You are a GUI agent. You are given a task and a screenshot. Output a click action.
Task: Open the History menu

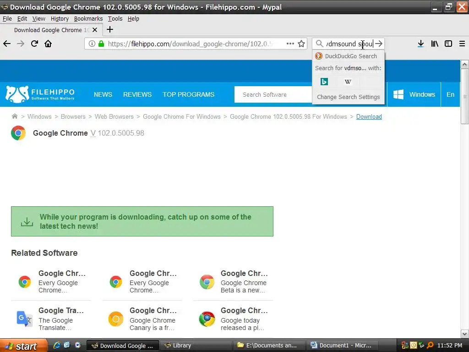tap(60, 18)
